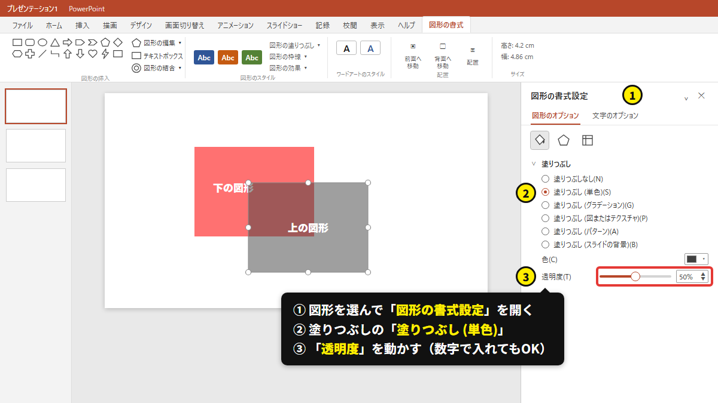Select the second slide thumbnail
Viewport: 718px width, 403px height.
click(x=36, y=146)
